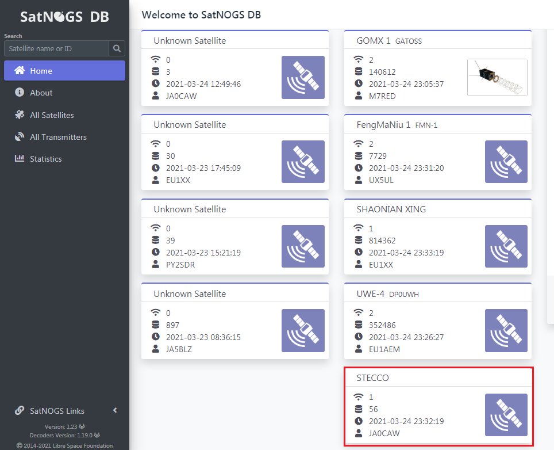Click the GOMX 1 data count 140612
554x450 pixels.
382,72
